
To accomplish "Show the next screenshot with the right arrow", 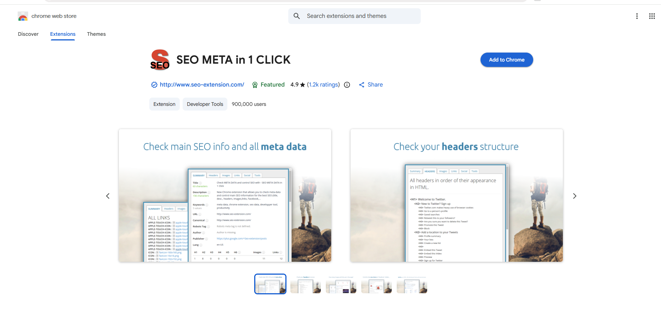I will (x=574, y=196).
